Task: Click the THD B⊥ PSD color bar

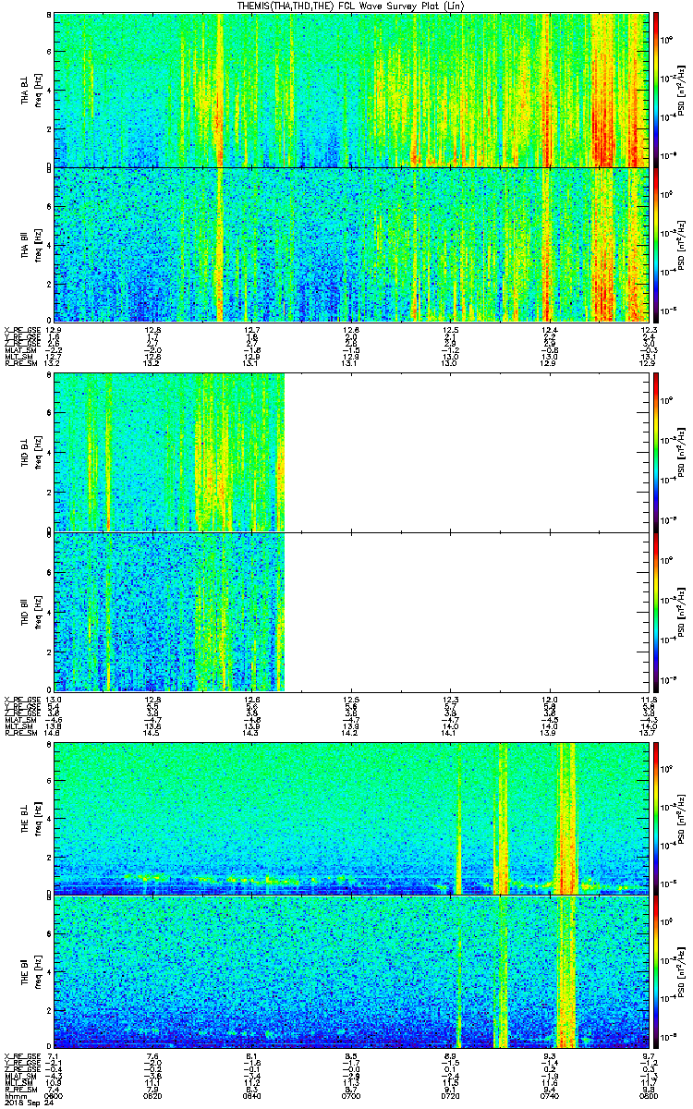Action: click(x=656, y=453)
